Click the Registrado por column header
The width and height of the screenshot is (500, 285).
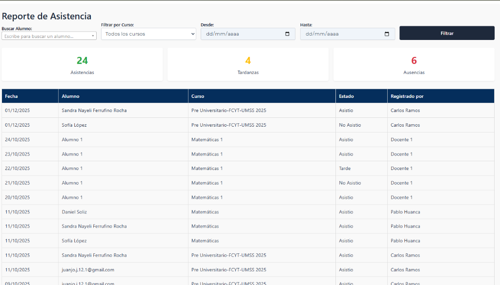pyautogui.click(x=407, y=96)
